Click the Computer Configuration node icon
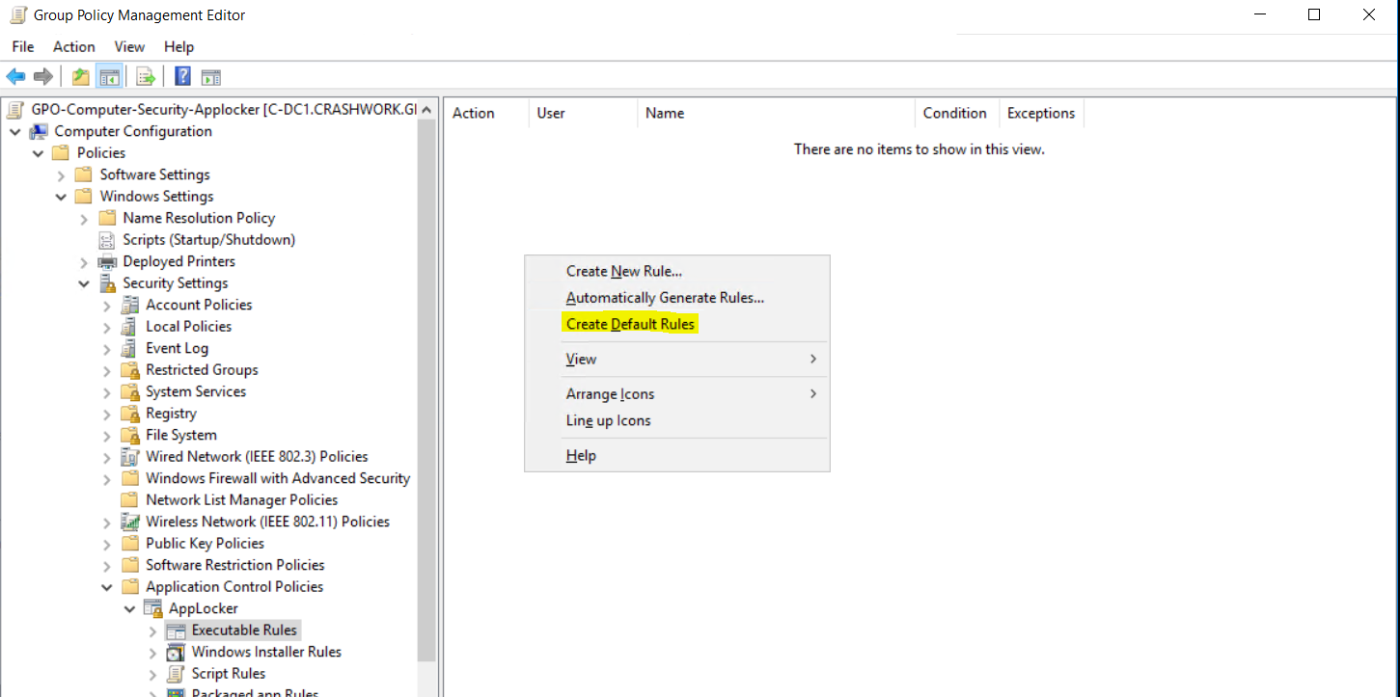The width and height of the screenshot is (1400, 697). (39, 131)
